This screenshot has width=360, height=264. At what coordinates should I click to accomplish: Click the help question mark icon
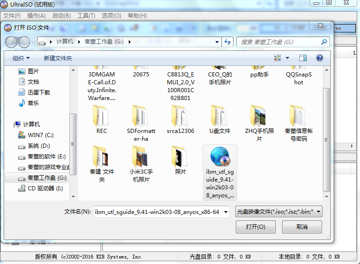click(x=319, y=58)
